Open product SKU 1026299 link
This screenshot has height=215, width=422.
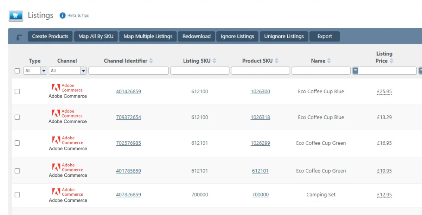[260, 143]
